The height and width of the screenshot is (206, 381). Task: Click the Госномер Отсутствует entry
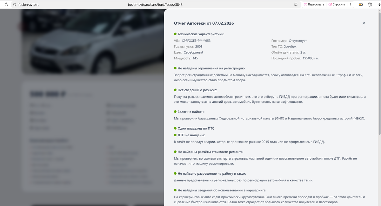[x=289, y=41]
